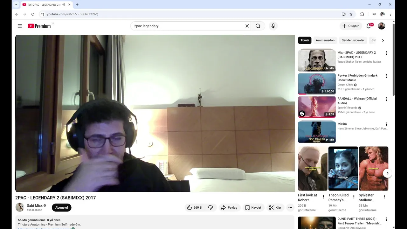Screen dimensions: 407x229
Task: Click the video player to pause
Action: [155, 113]
